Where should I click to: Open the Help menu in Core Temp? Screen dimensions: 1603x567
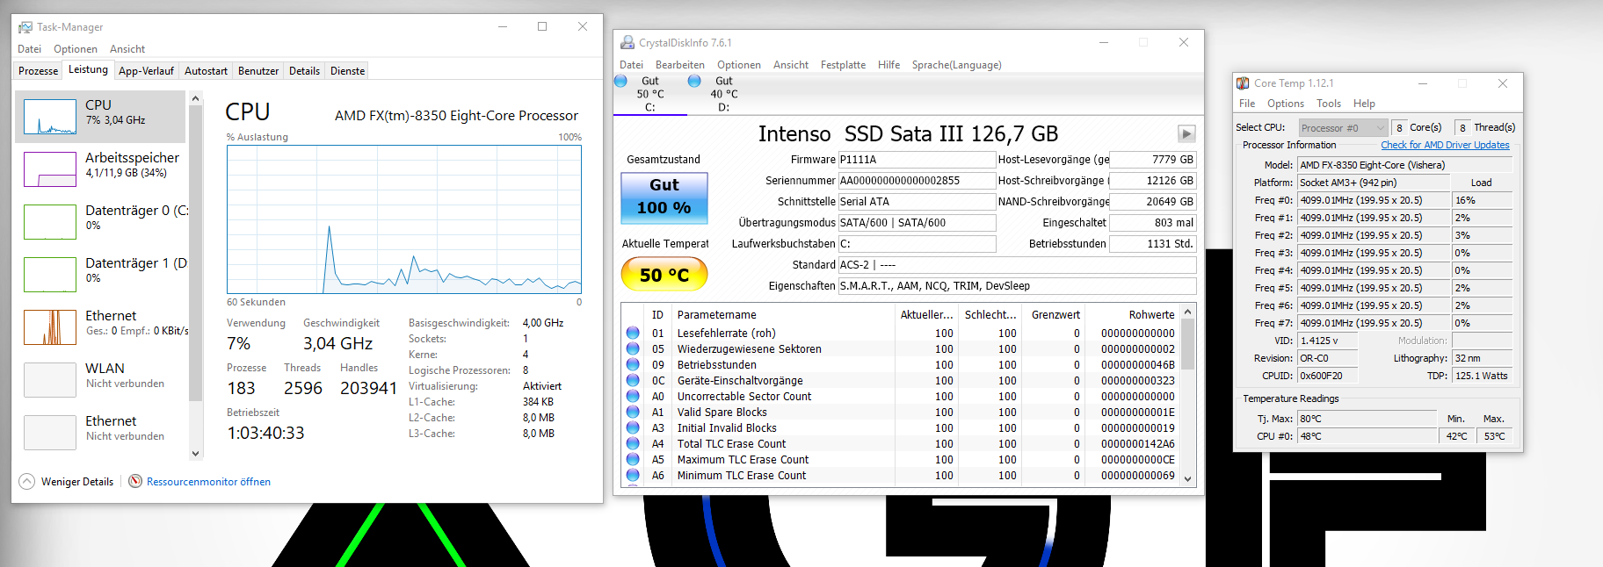tap(1364, 104)
